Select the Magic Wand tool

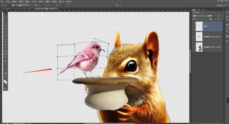click(x=6, y=26)
